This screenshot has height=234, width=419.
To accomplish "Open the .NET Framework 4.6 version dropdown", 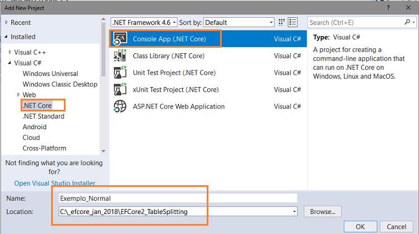I will (144, 22).
